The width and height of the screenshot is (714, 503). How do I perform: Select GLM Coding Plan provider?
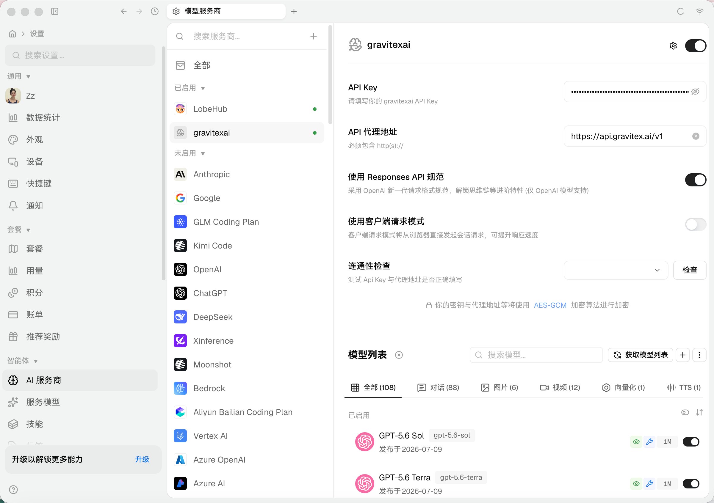pyautogui.click(x=247, y=222)
